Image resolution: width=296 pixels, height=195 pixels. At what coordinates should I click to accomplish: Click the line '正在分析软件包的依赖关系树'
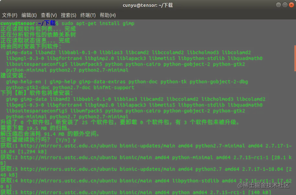(38, 35)
